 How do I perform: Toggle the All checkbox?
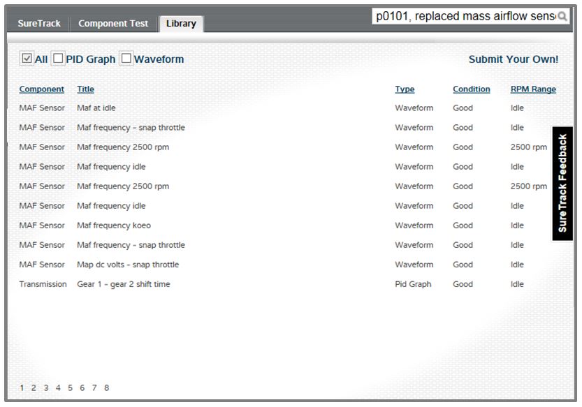click(27, 59)
